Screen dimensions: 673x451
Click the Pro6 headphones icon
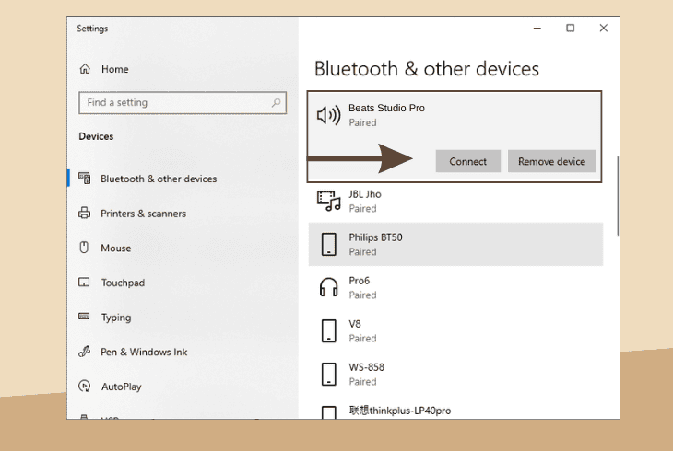tap(329, 287)
